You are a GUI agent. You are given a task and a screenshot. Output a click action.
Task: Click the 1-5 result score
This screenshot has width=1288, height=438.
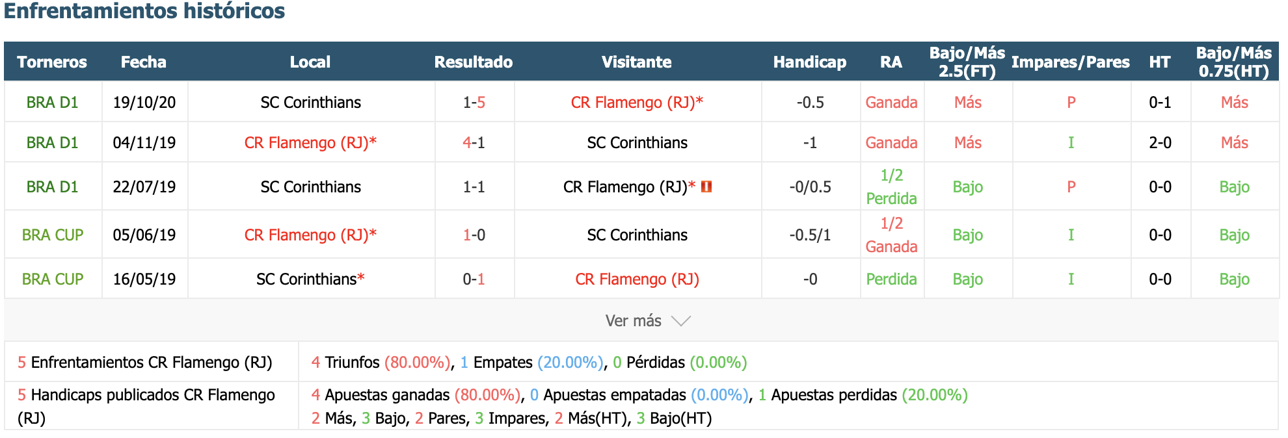coord(474,102)
